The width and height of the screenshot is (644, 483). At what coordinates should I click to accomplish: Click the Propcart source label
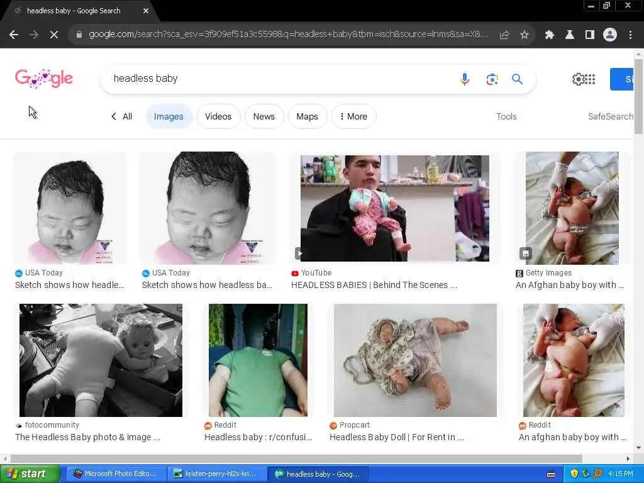pyautogui.click(x=355, y=425)
